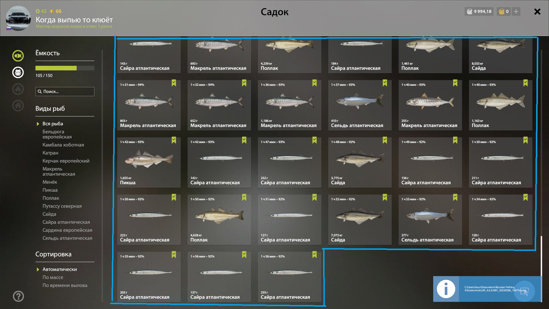Click the capacity progress bar
Viewport: 549px width, 309px height.
tap(65, 68)
